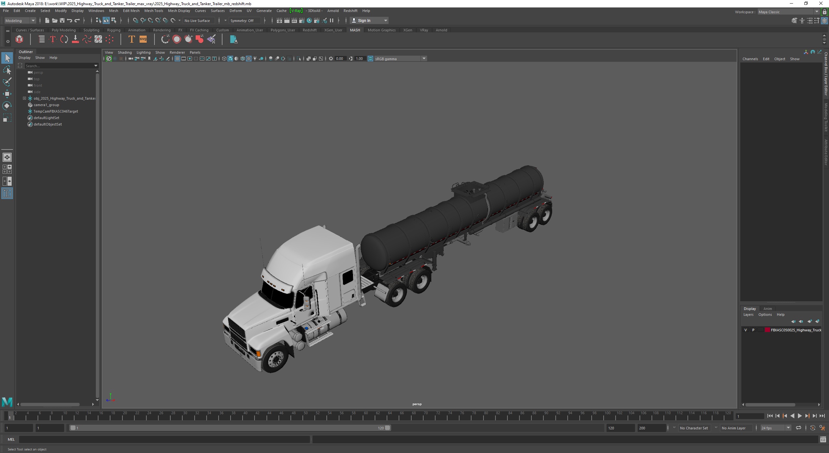829x453 pixels.
Task: Click the Redo arrow icon
Action: pyautogui.click(x=77, y=21)
